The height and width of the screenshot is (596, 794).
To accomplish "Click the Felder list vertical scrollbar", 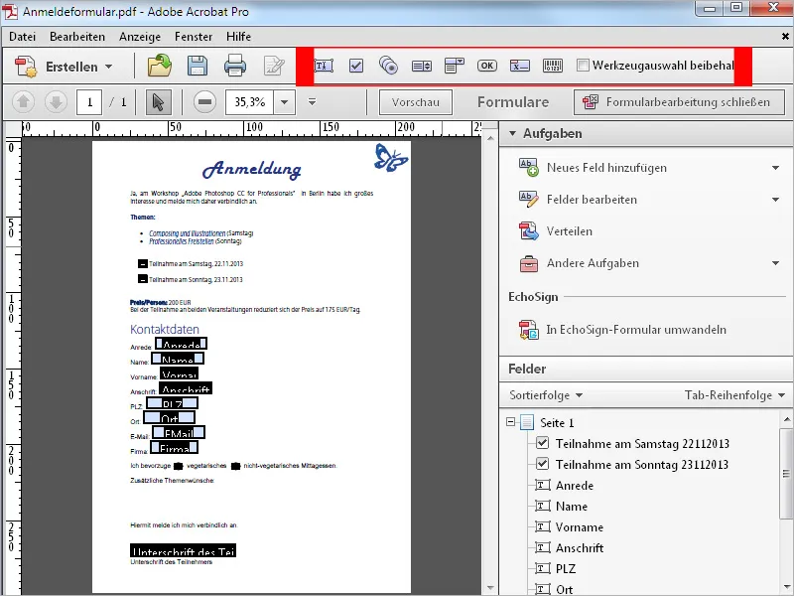I will (x=786, y=474).
